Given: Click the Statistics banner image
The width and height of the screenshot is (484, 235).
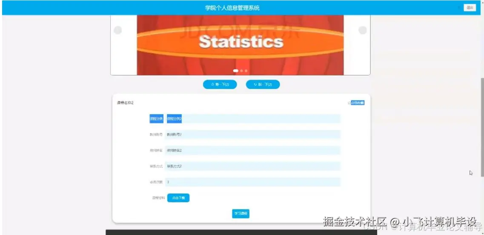Looking at the screenshot, I should click(x=240, y=45).
